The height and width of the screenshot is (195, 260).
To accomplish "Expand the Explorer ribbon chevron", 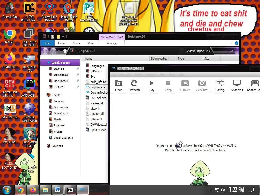I will (x=231, y=43).
